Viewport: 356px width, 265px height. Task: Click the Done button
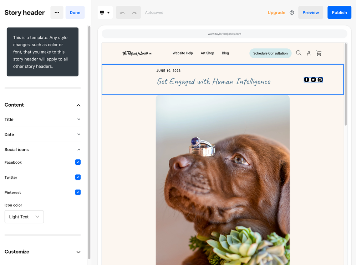point(75,12)
